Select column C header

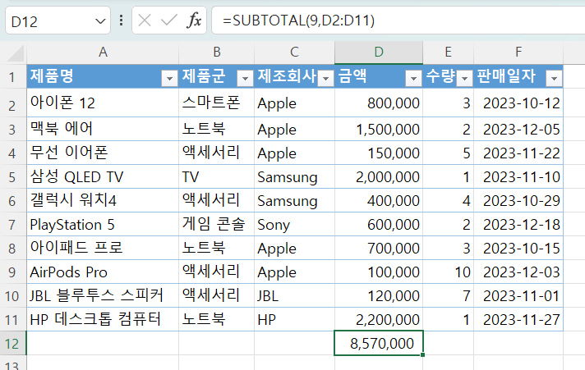coord(294,53)
